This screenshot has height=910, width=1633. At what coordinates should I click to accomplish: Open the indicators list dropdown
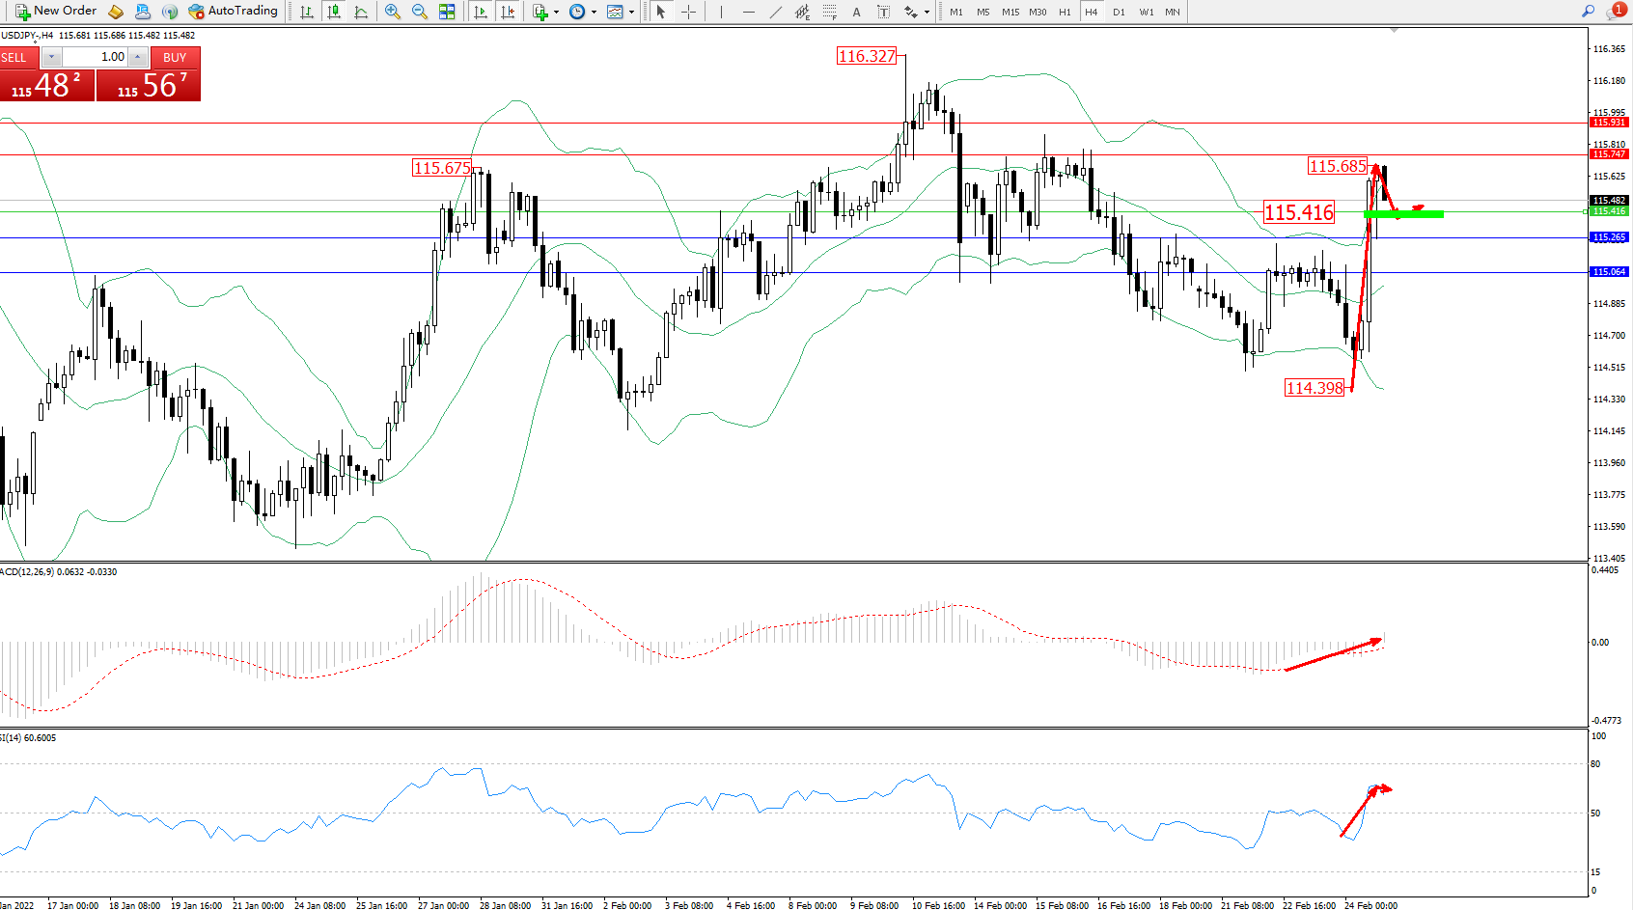(545, 12)
